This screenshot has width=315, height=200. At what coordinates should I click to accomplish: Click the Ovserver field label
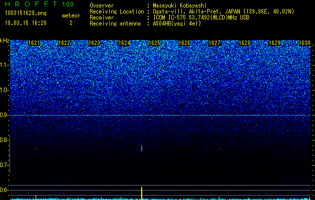102,5
